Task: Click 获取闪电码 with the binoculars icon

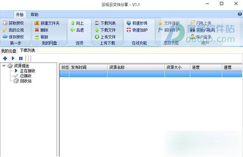Action: coord(202,30)
